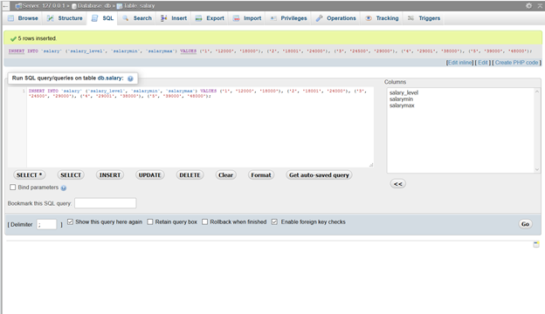Click Get auto-saved query button
The width and height of the screenshot is (545, 314).
[x=319, y=175]
